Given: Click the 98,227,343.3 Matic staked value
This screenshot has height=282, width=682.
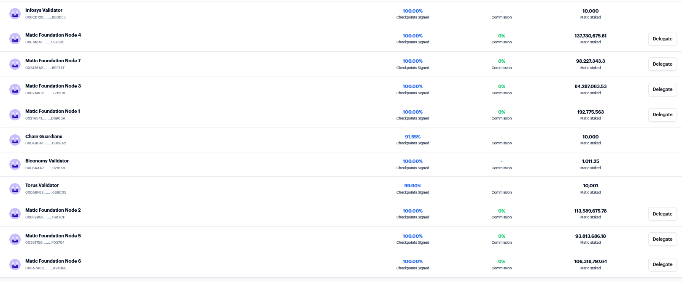Looking at the screenshot, I should (x=590, y=61).
